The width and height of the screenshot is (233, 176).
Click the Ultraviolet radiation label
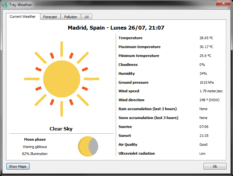click(137, 153)
